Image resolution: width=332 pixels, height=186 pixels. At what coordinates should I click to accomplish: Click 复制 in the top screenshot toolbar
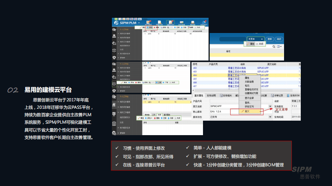tap(164, 27)
